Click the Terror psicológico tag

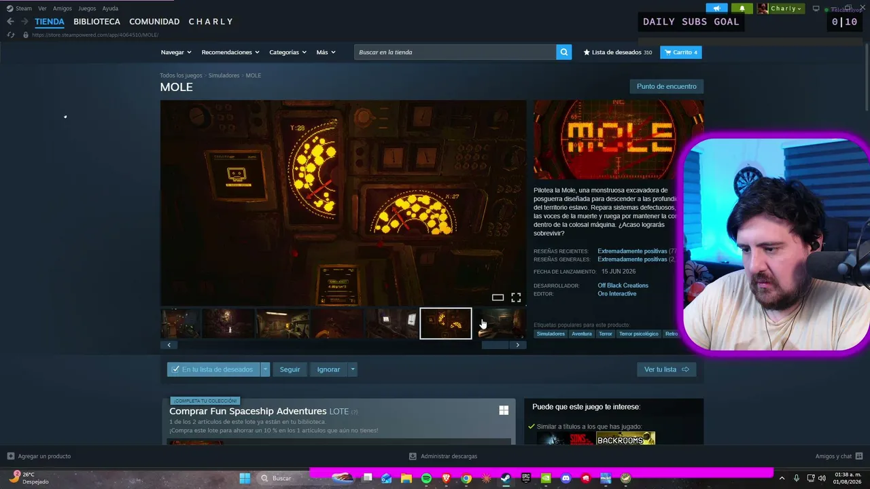[x=639, y=334]
